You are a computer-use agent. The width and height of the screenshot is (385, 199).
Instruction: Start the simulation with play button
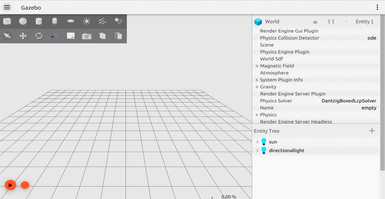(x=11, y=185)
